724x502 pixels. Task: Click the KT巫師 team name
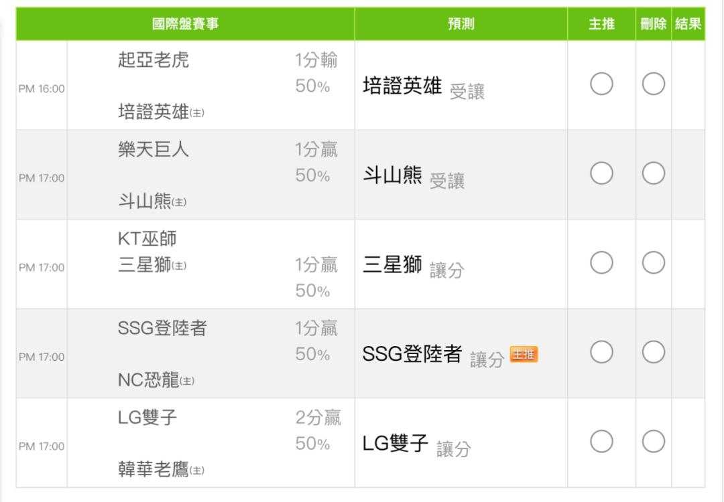[x=147, y=238]
